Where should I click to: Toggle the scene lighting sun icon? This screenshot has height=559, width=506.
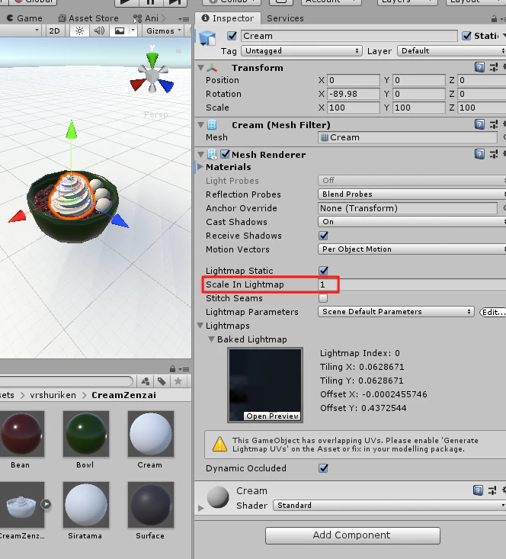click(x=79, y=31)
